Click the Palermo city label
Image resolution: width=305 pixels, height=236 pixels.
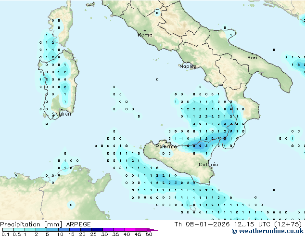166,146
